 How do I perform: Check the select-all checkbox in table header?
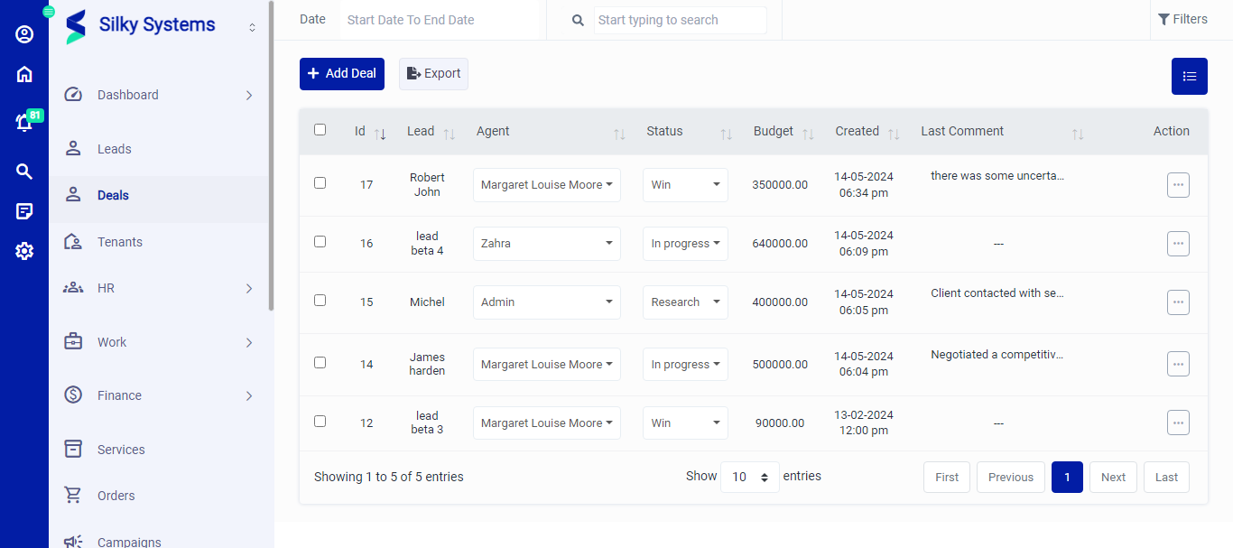click(320, 130)
